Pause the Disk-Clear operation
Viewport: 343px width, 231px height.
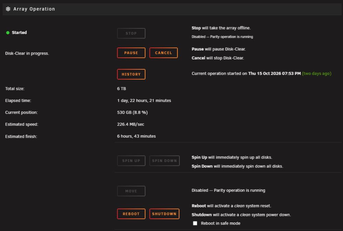[131, 53]
